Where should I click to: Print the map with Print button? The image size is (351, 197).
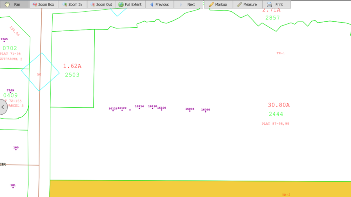pyautogui.click(x=276, y=4)
